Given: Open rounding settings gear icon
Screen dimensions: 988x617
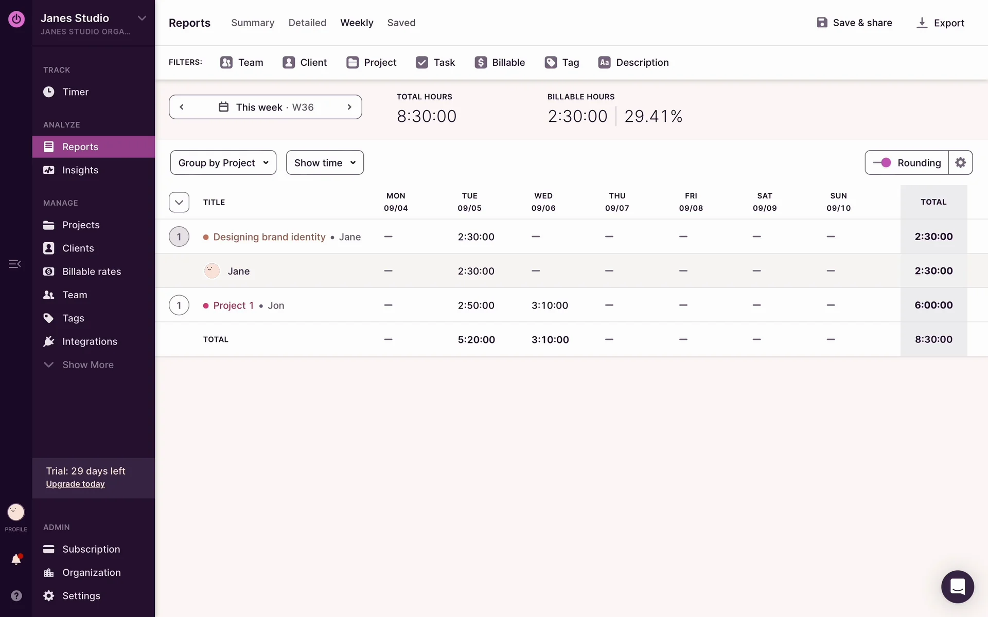Looking at the screenshot, I should pyautogui.click(x=960, y=162).
